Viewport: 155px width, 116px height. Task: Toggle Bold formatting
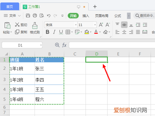pyautogui.click(x=47, y=32)
